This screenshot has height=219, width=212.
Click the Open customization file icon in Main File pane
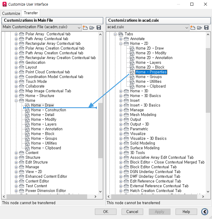coord(92,28)
